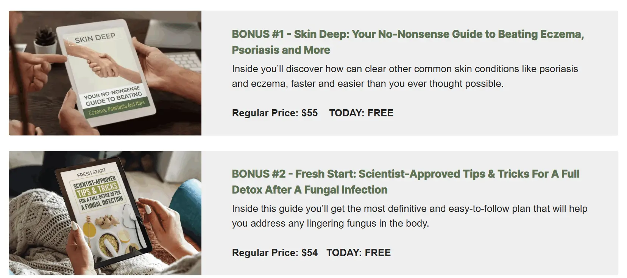Click TODAY: FREE beside the $55 price
This screenshot has width=627, height=278.
[361, 113]
